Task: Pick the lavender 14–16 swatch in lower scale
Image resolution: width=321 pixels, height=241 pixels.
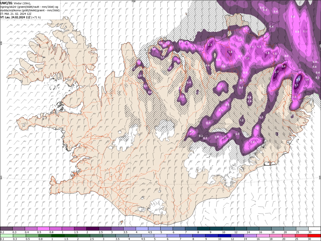Action: coord(250,236)
